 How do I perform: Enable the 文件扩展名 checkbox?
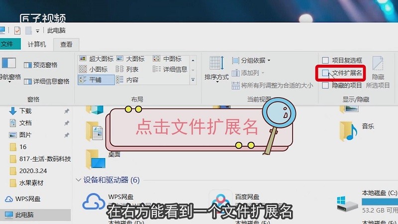[x=325, y=73]
